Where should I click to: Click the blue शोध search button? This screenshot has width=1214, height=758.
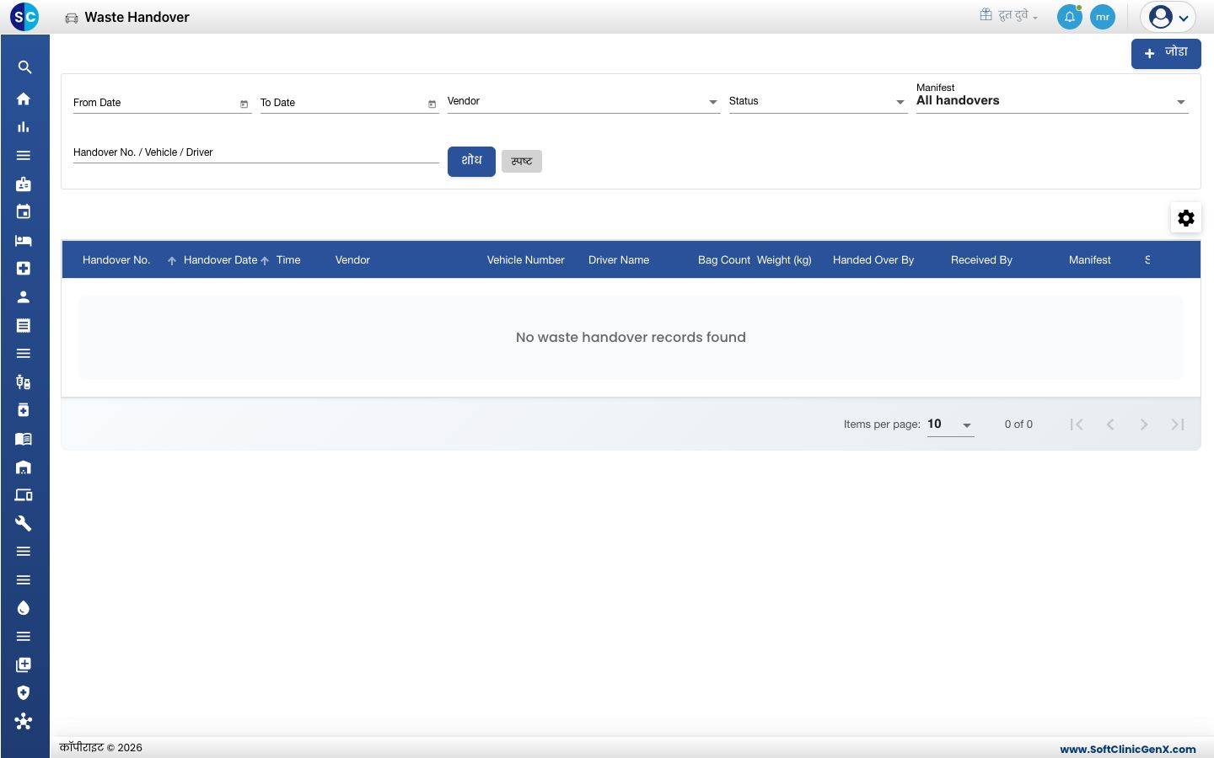tap(471, 162)
